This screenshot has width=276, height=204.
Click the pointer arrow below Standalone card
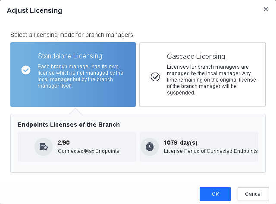[x=75, y=111]
